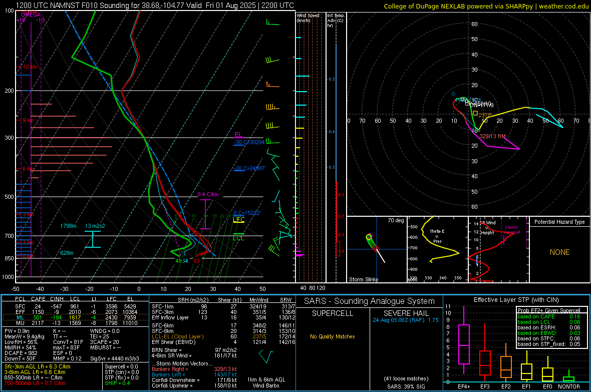The image size is (591, 392).
Task: Click the yellow LFC level label
Action: coord(238,219)
